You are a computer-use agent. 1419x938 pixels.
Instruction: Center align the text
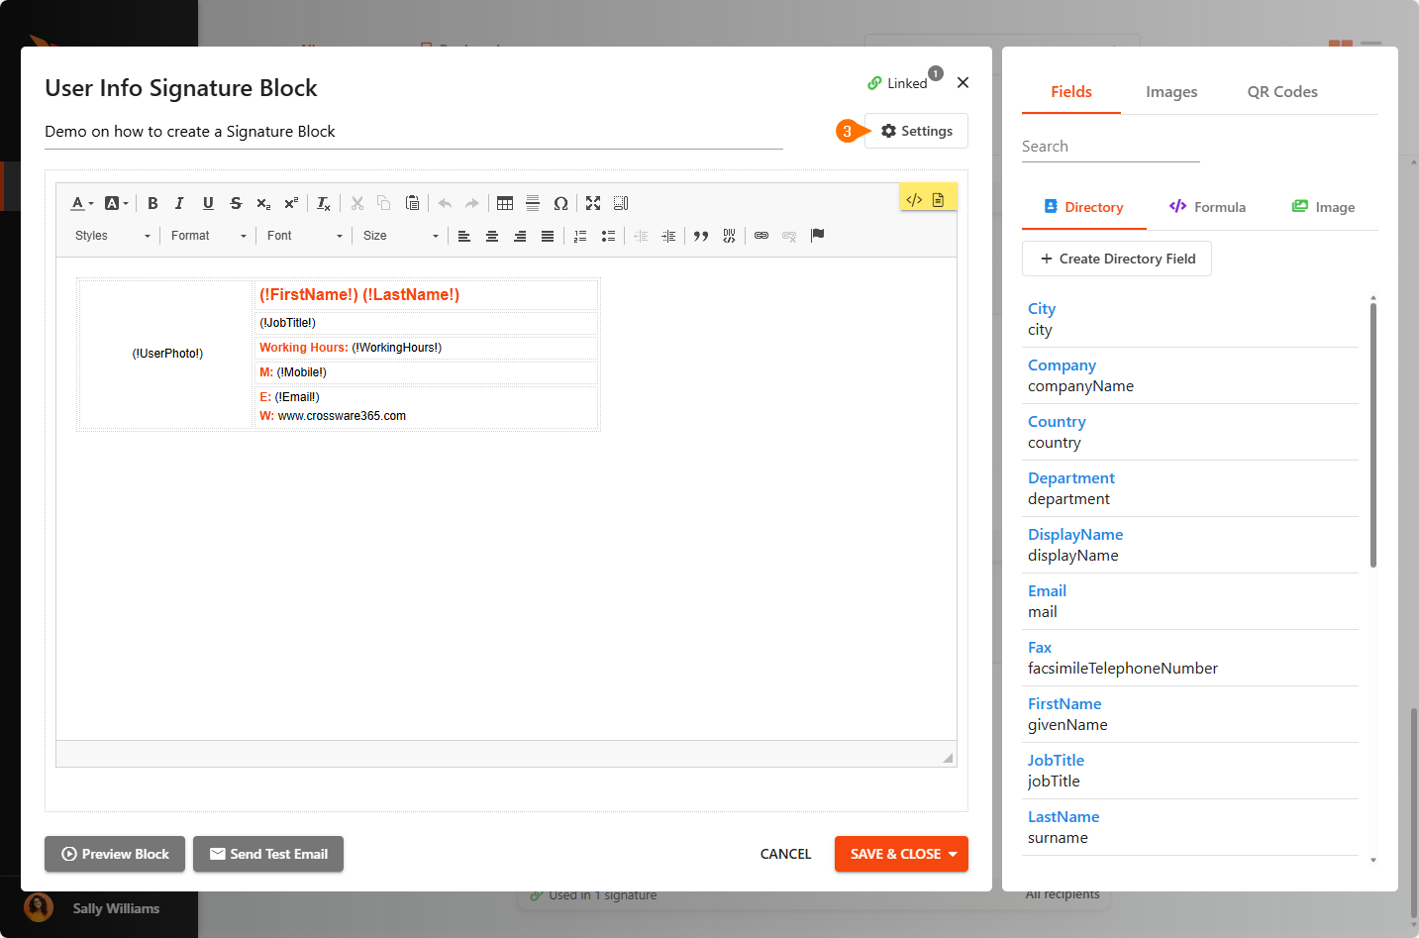[x=492, y=236]
